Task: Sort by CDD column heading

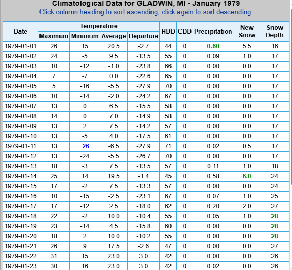Action: point(185,31)
